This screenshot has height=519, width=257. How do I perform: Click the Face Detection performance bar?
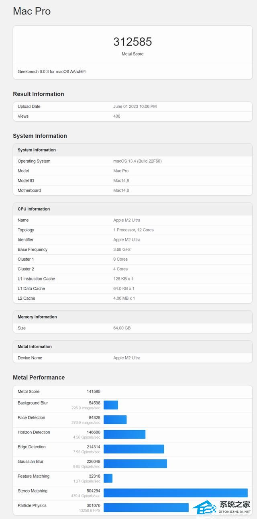point(115,419)
